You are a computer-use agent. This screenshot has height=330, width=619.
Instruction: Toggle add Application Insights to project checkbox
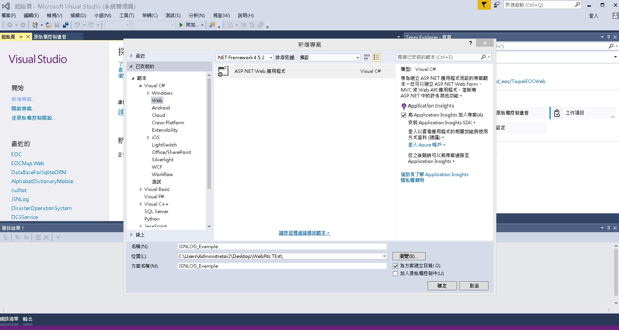(404, 115)
